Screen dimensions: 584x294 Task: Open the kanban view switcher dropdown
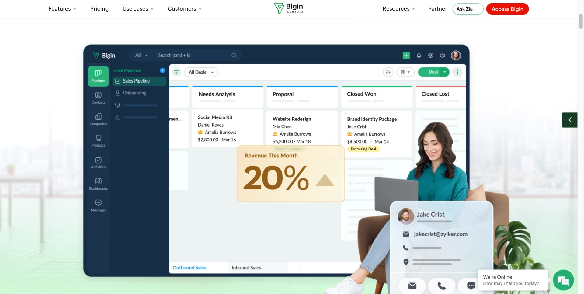click(x=405, y=72)
